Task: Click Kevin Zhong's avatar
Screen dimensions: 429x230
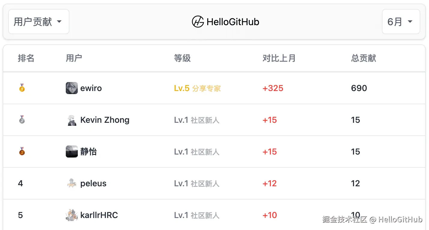Action: (72, 120)
